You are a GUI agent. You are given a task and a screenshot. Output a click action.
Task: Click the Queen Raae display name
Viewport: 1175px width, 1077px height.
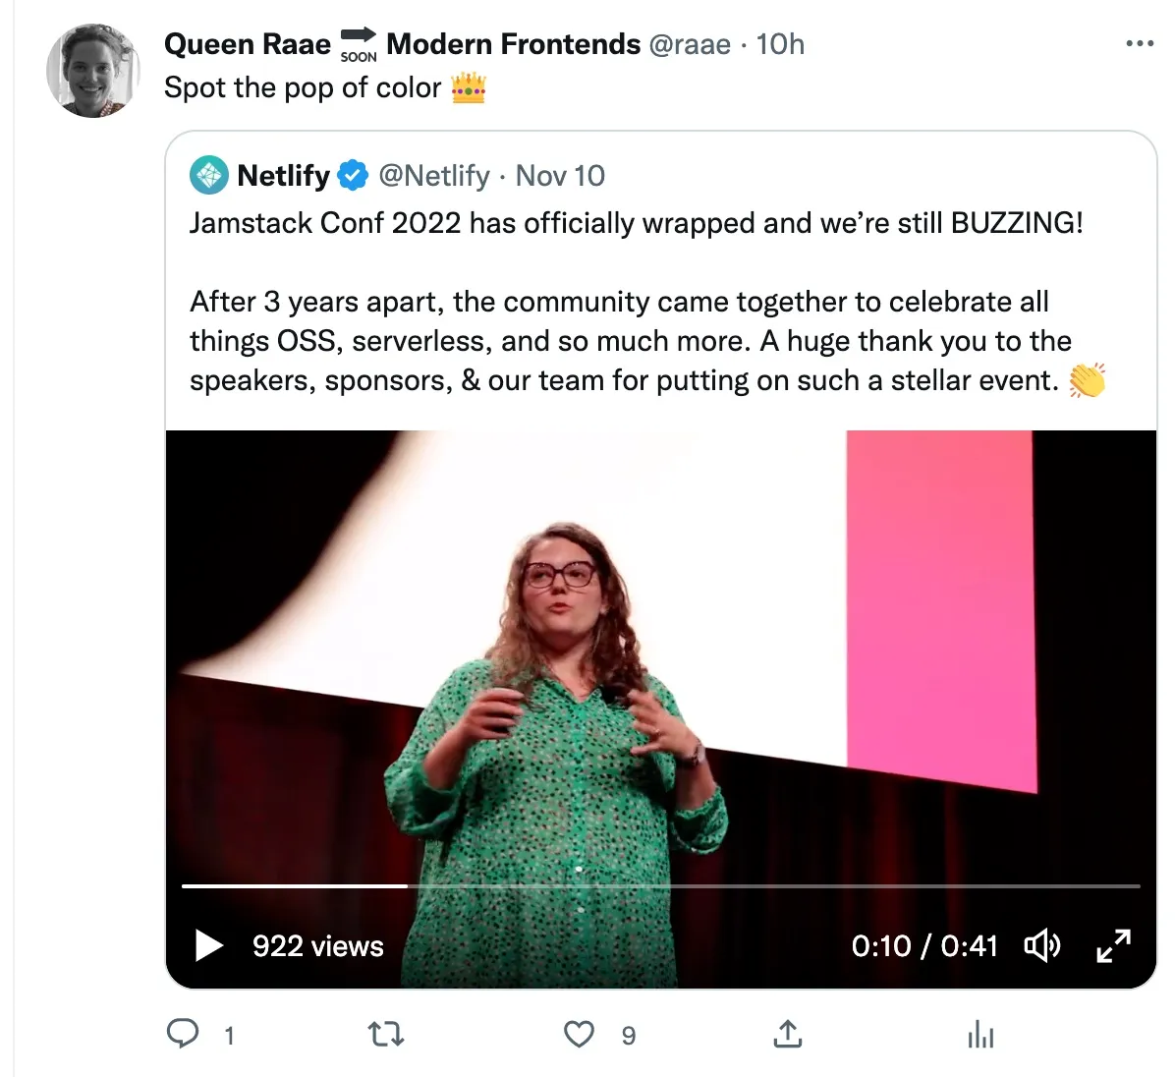(x=248, y=44)
